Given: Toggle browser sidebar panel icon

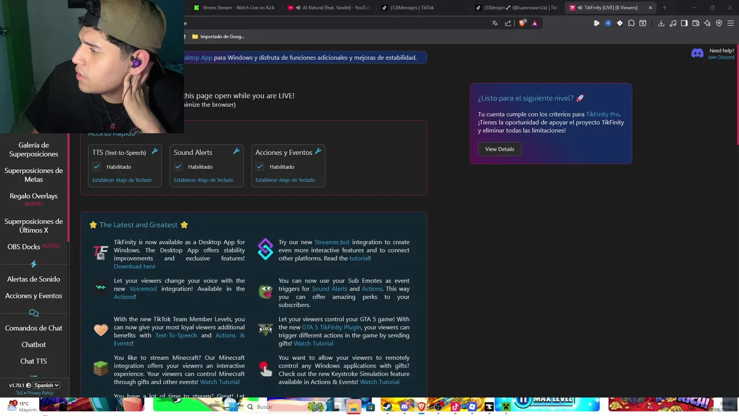Looking at the screenshot, I should click(x=684, y=23).
